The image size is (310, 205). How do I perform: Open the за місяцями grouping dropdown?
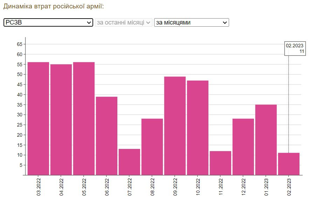click(191, 22)
